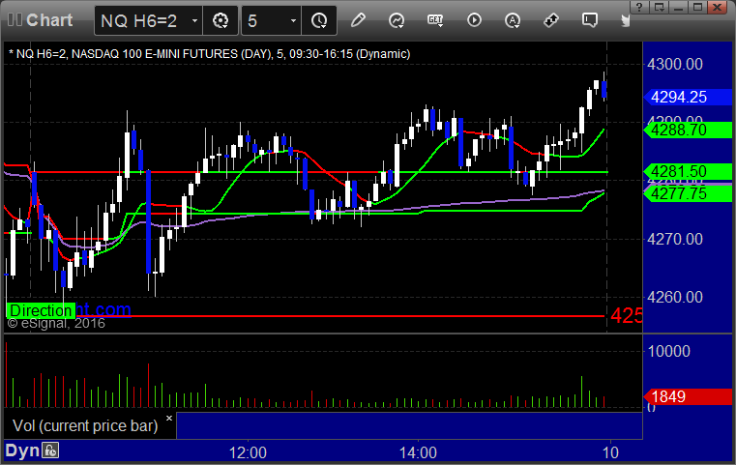Start bar replay with play icon
736x465 pixels.
coord(474,20)
